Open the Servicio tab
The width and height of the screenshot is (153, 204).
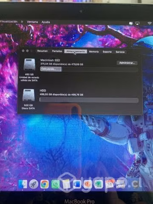(x=120, y=52)
